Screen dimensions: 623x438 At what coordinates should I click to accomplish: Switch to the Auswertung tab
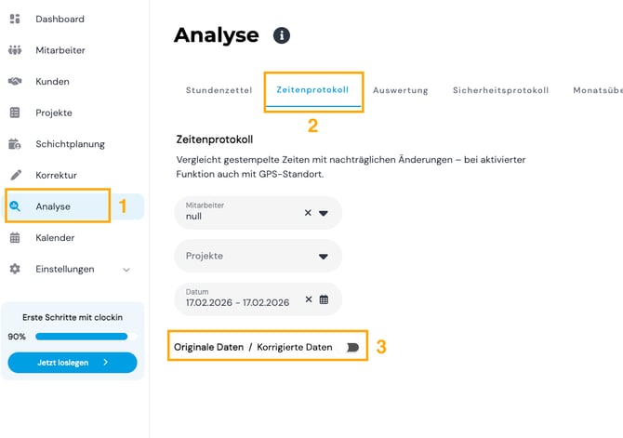coord(401,90)
